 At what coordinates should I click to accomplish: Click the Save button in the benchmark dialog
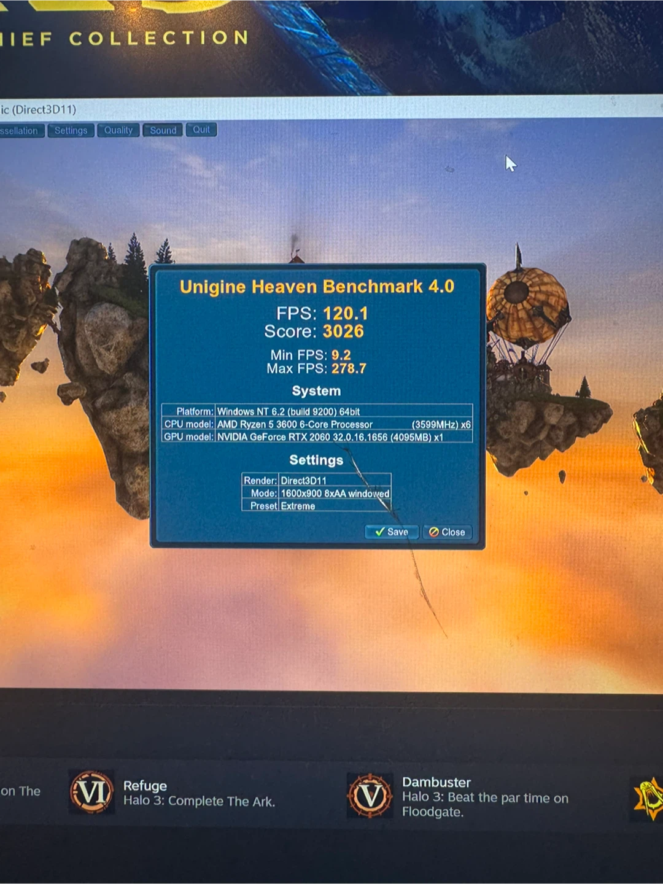coord(392,532)
